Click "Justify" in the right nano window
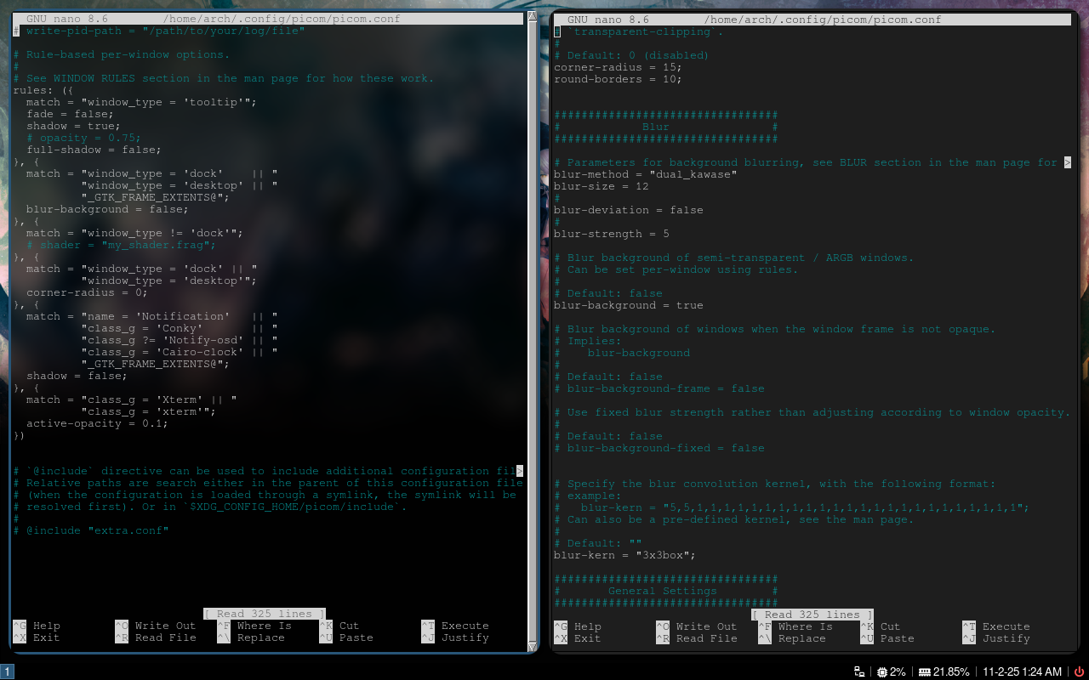1089x680 pixels. click(x=1006, y=638)
